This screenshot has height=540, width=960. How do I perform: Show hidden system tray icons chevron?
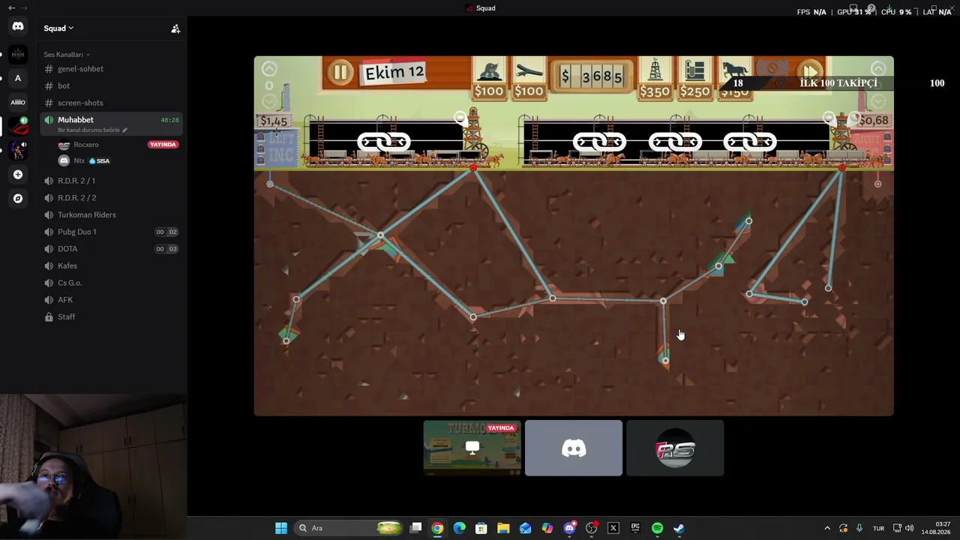[x=827, y=528]
